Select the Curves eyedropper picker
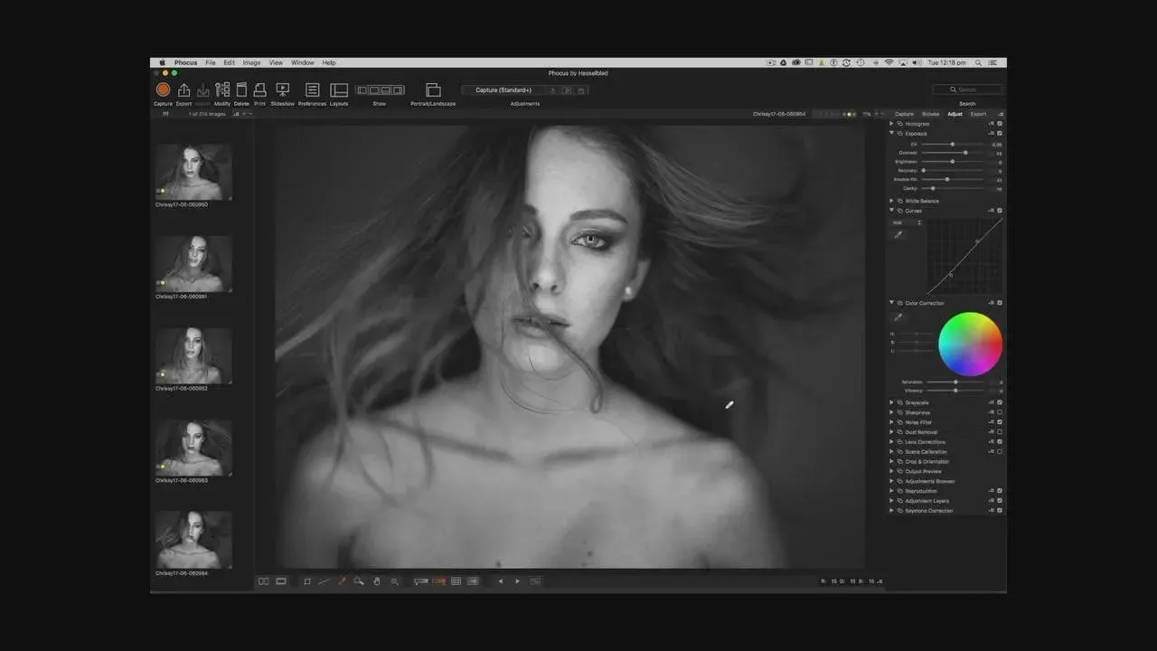The height and width of the screenshot is (651, 1157). pos(898,235)
